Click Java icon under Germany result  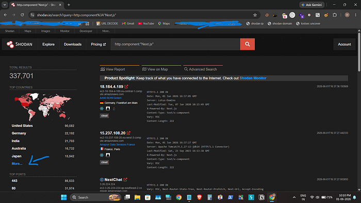[114, 109]
